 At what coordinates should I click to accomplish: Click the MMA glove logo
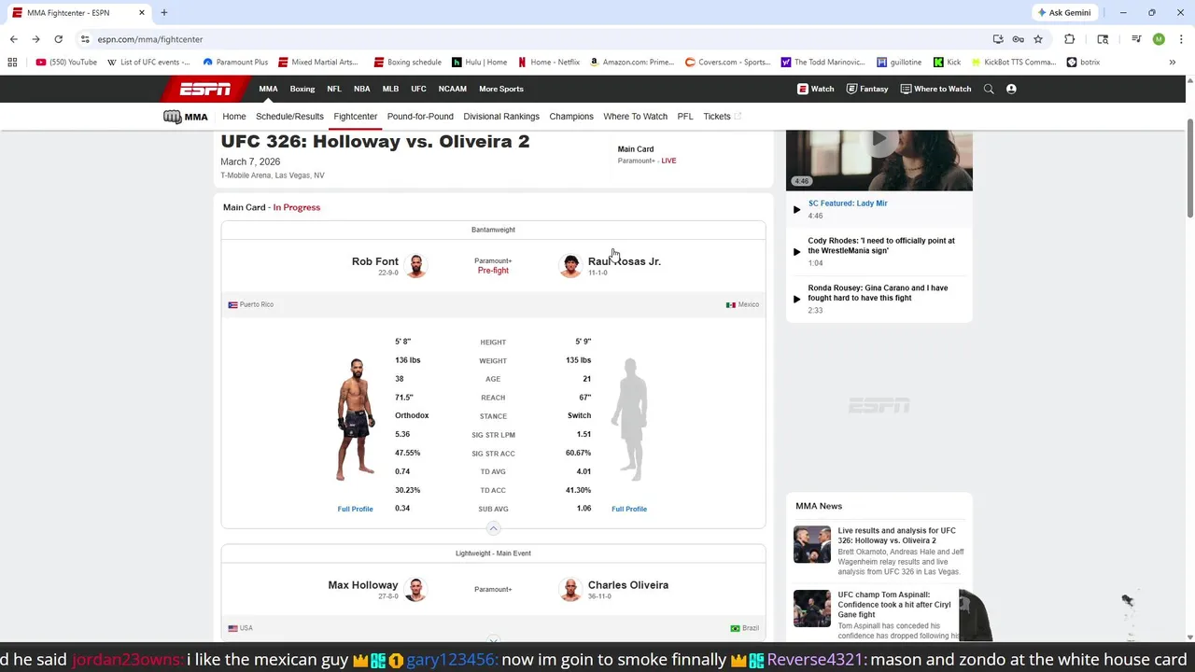(185, 117)
